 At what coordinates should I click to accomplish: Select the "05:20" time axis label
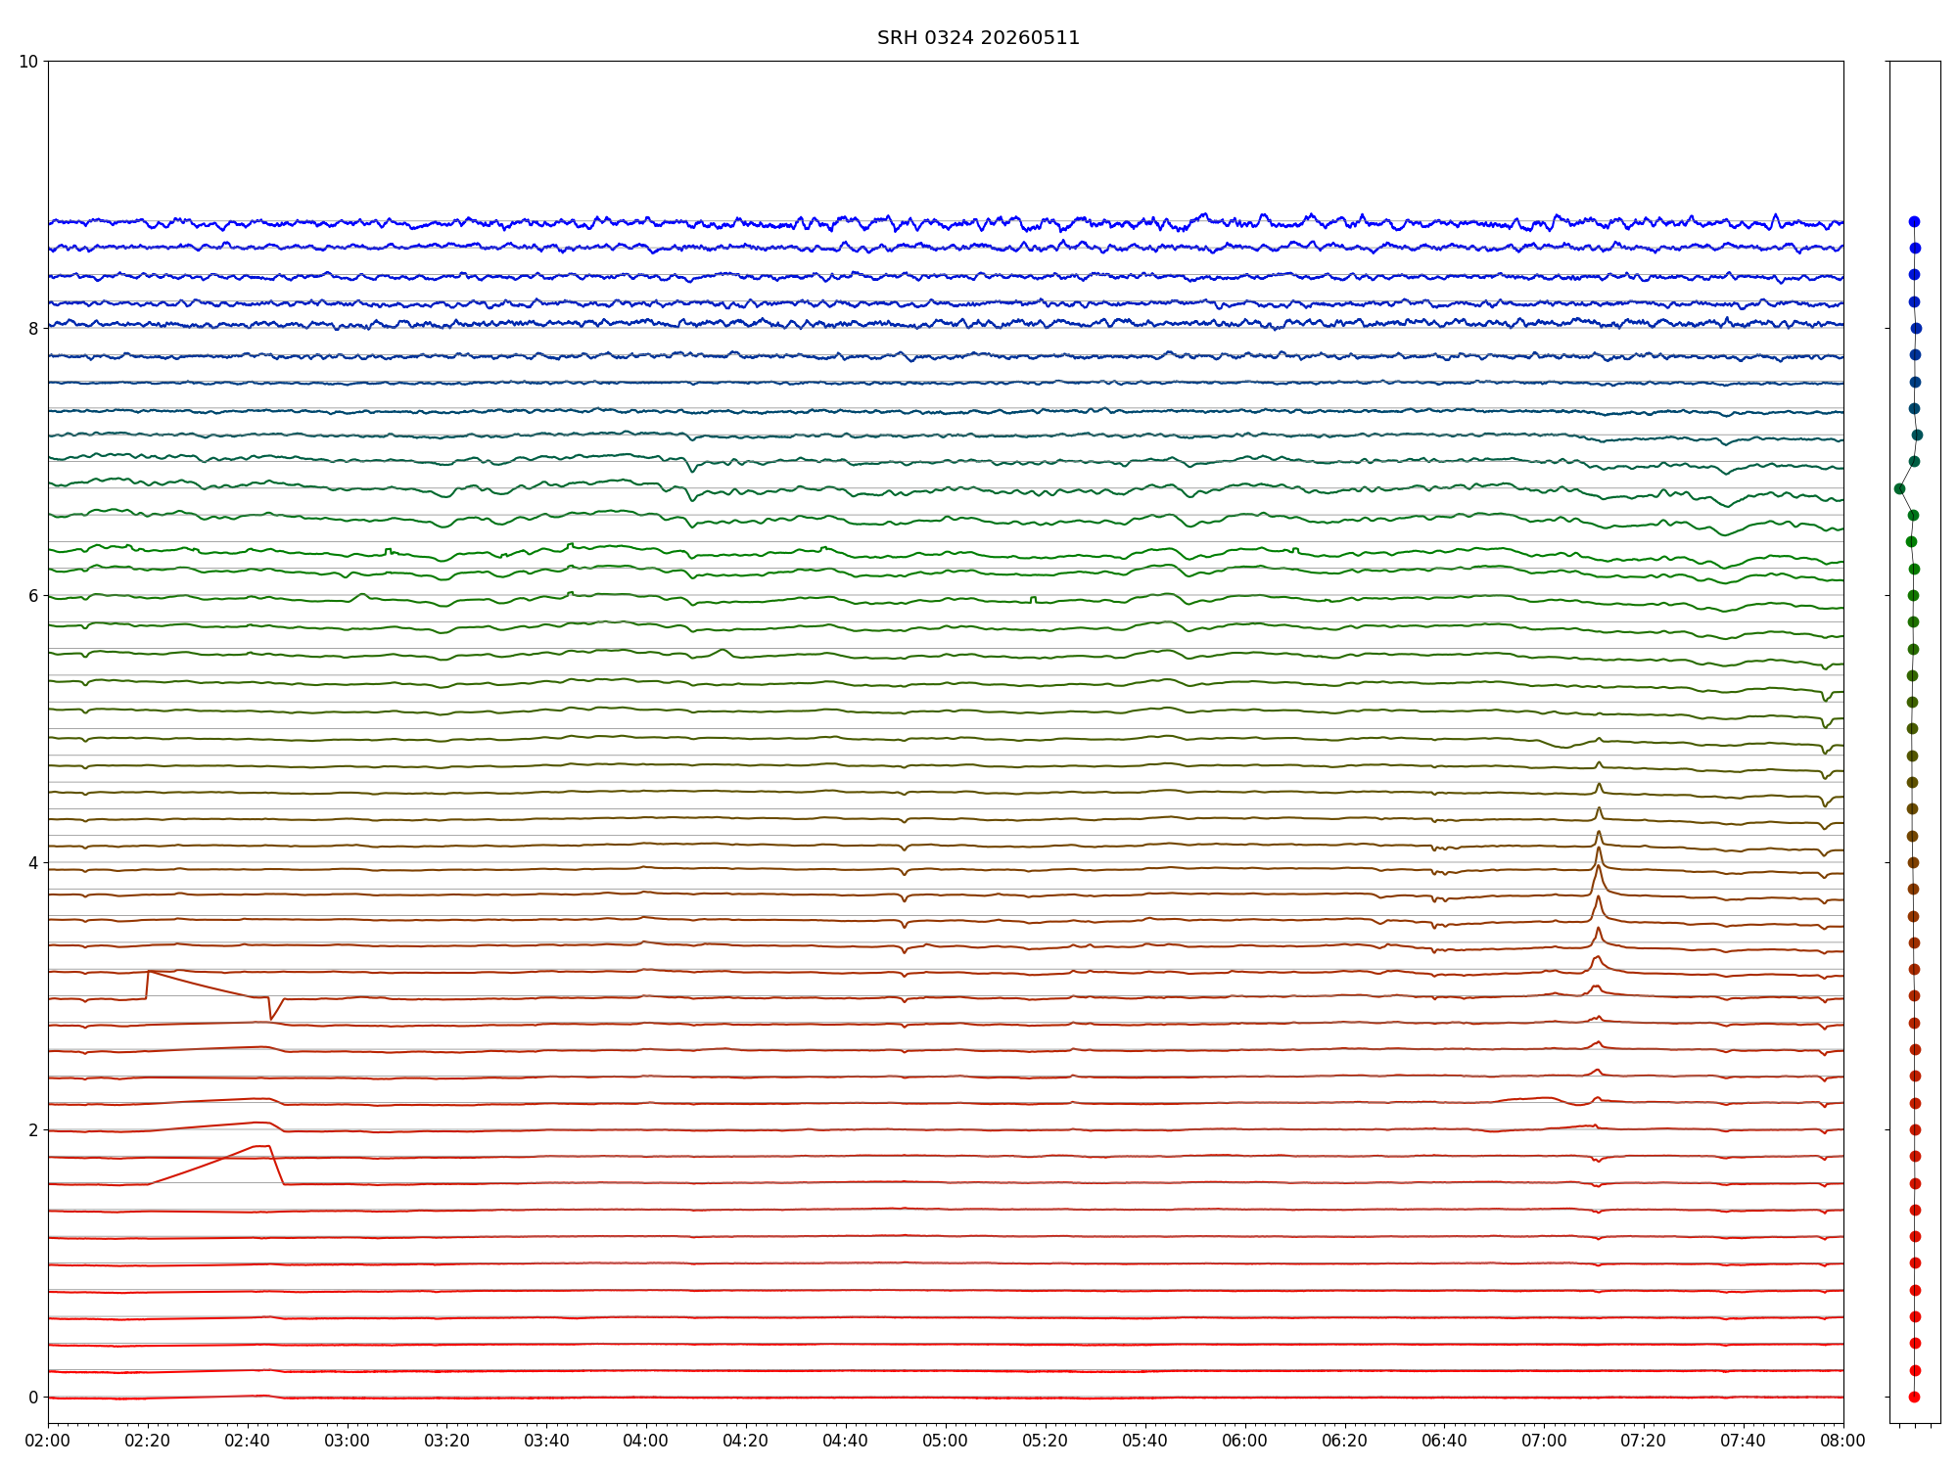1046,1442
